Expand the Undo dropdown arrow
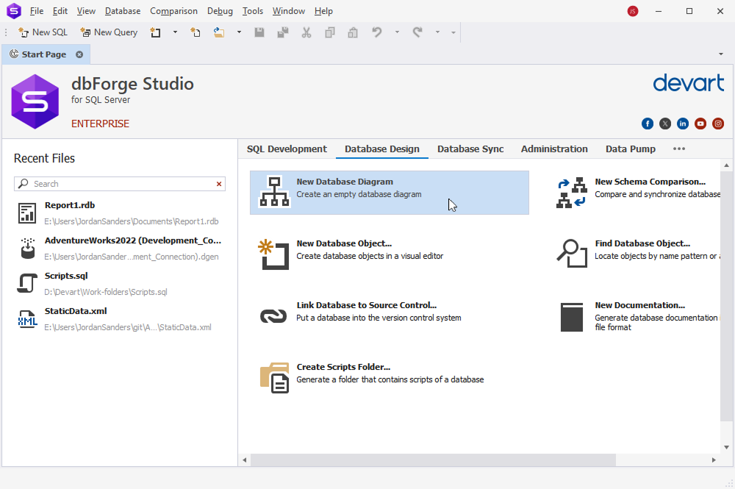The image size is (735, 489). tap(398, 33)
